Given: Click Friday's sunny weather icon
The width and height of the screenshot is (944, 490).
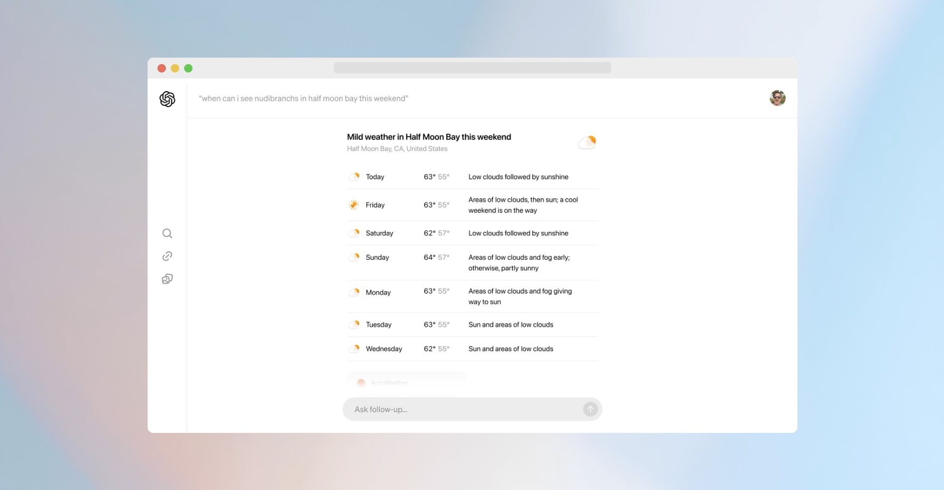Looking at the screenshot, I should tap(354, 205).
